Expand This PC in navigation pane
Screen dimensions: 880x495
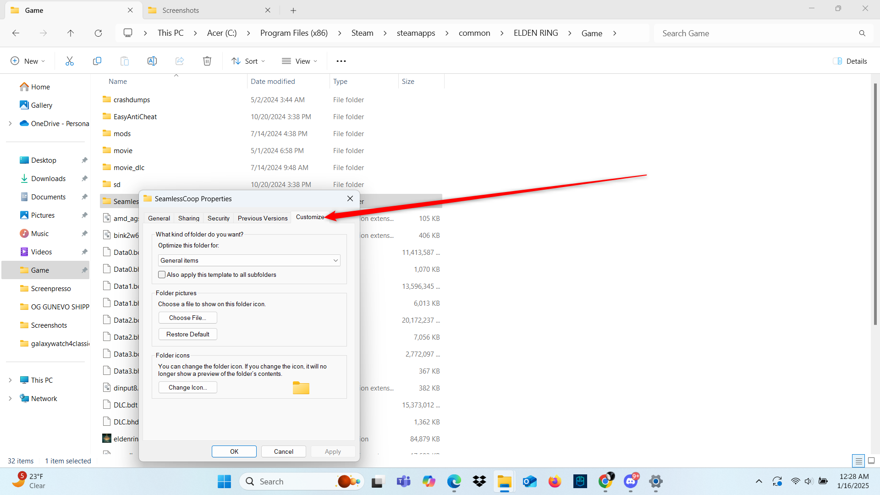(10, 380)
